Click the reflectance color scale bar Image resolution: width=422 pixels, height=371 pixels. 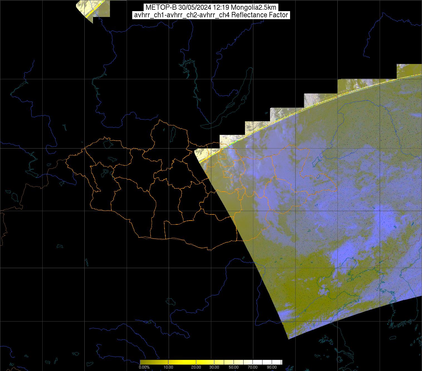[211, 362]
